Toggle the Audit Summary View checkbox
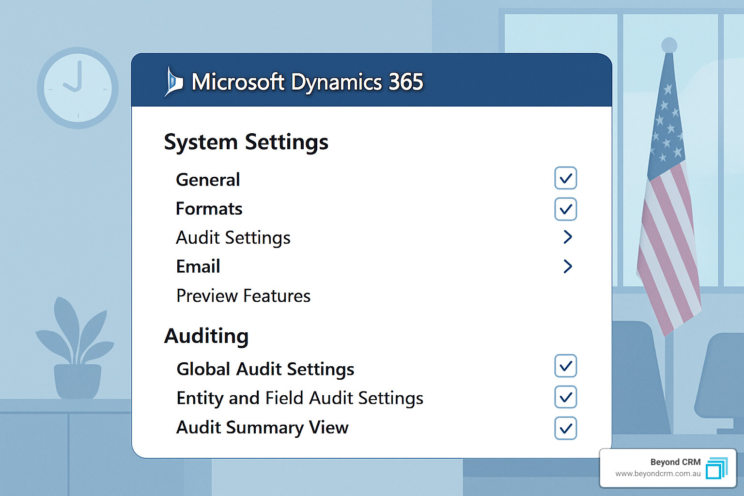The width and height of the screenshot is (744, 496). [x=565, y=428]
